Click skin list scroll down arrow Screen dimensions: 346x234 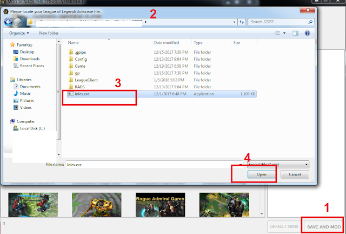click(262, 214)
